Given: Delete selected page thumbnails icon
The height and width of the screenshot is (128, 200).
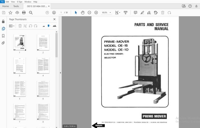Looking at the screenshot, I should [20, 26].
